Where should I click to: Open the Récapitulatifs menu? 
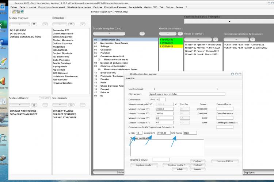[x=135, y=7]
